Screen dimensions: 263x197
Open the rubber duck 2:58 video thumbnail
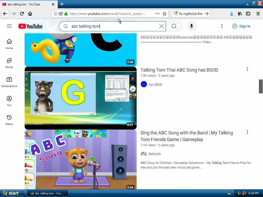tap(80, 50)
